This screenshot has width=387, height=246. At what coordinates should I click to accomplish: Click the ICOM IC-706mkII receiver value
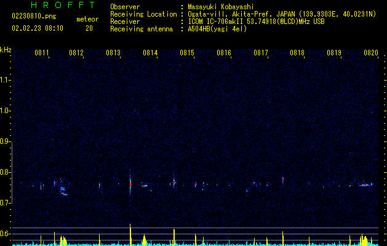click(x=256, y=22)
